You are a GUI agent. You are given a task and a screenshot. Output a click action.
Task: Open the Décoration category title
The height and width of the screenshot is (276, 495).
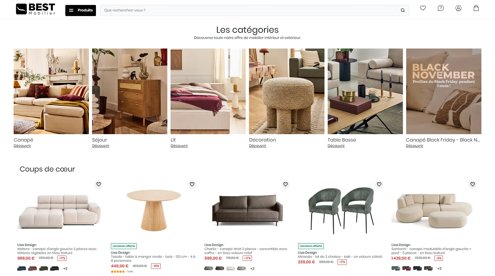pyautogui.click(x=262, y=140)
